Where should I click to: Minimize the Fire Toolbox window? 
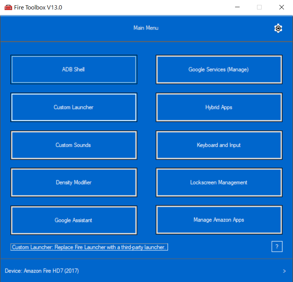(237, 7)
